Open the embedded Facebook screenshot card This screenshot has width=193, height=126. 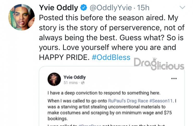click(x=112, y=96)
